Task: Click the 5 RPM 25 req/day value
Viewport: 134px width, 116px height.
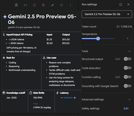Action: point(42,107)
